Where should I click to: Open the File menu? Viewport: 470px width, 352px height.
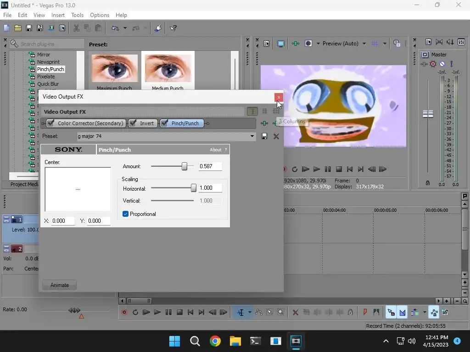7,15
